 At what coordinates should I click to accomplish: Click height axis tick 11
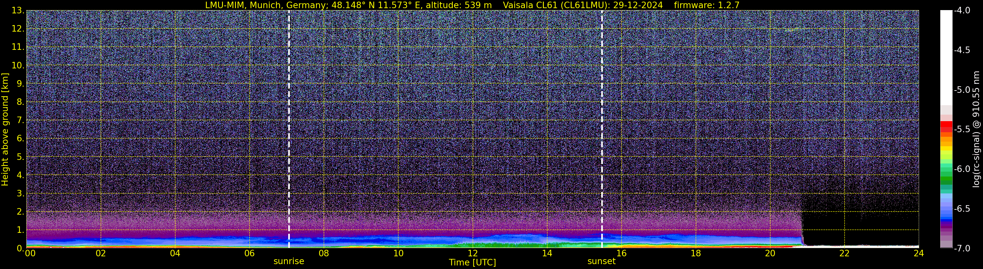18,47
